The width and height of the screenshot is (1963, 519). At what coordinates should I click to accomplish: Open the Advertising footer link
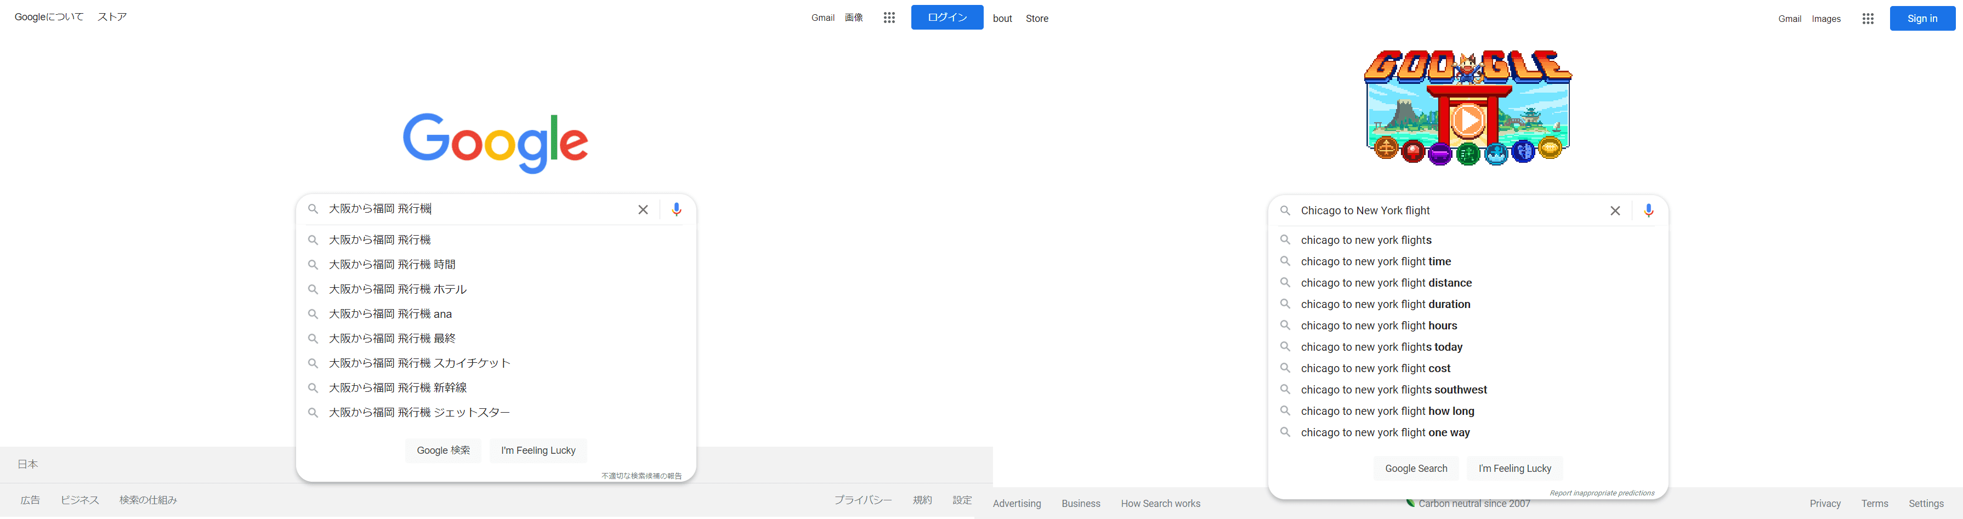tap(1017, 504)
